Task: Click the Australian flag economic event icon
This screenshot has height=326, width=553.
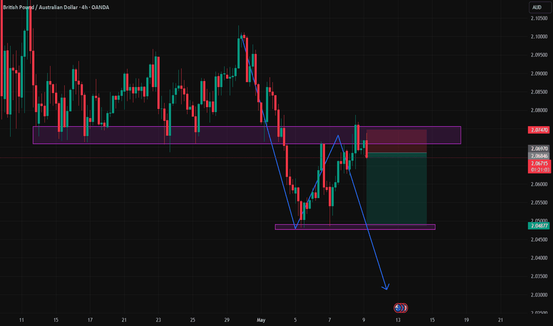Action: pyautogui.click(x=398, y=308)
